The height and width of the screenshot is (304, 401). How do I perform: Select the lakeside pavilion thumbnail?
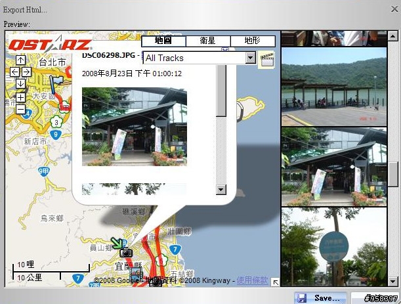334,87
